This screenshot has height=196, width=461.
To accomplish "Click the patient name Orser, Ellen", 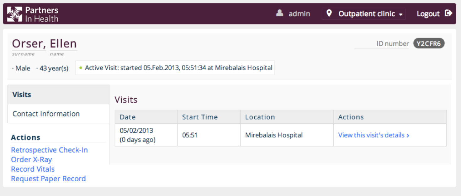I will point(44,43).
